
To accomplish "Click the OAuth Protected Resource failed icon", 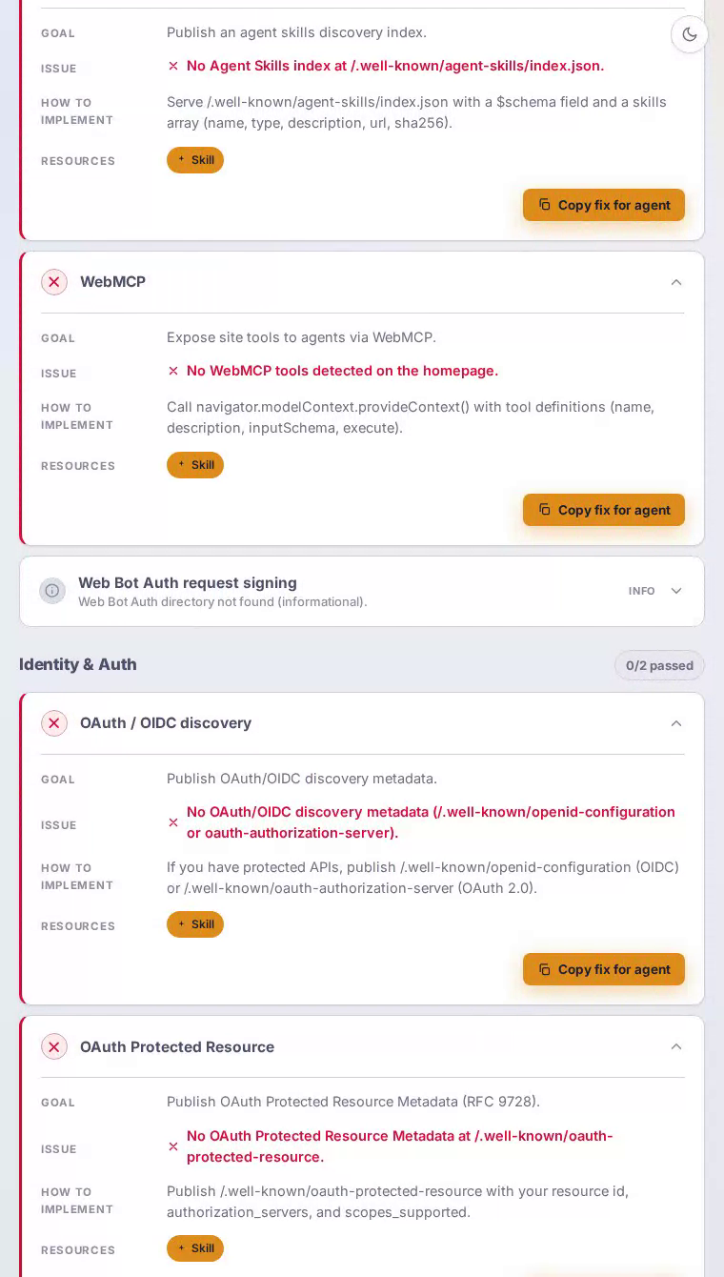I will click(54, 1046).
